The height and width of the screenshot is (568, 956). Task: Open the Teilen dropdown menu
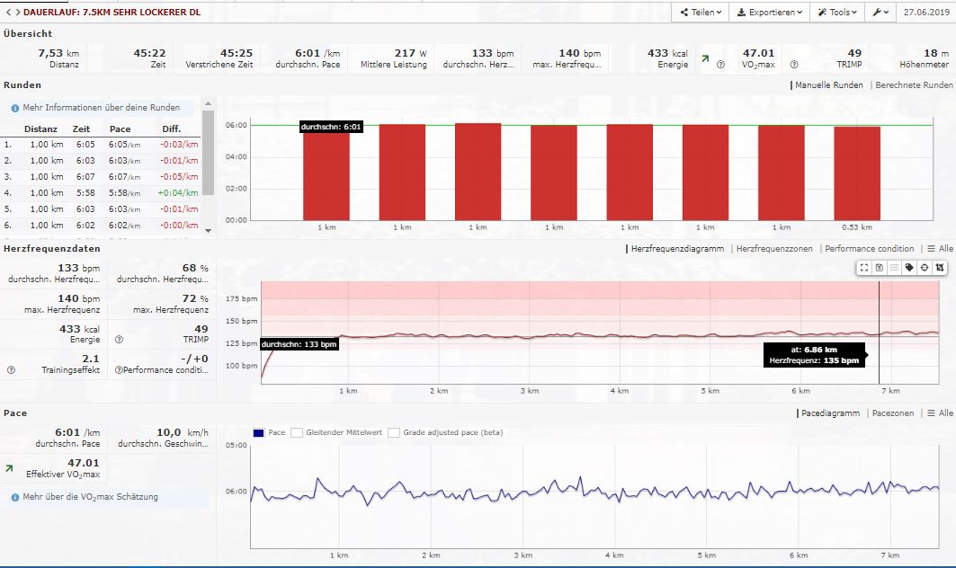(x=699, y=13)
